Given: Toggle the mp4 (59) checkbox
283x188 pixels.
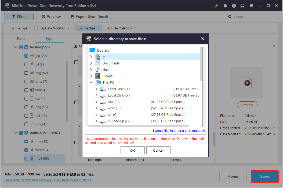Looking at the screenshot, I should pos(26,159).
